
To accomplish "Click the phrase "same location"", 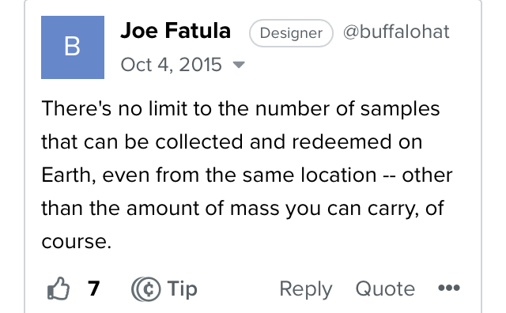I will click(x=309, y=175).
